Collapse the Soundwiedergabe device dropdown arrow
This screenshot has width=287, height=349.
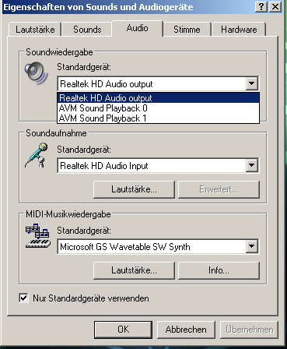(x=252, y=83)
